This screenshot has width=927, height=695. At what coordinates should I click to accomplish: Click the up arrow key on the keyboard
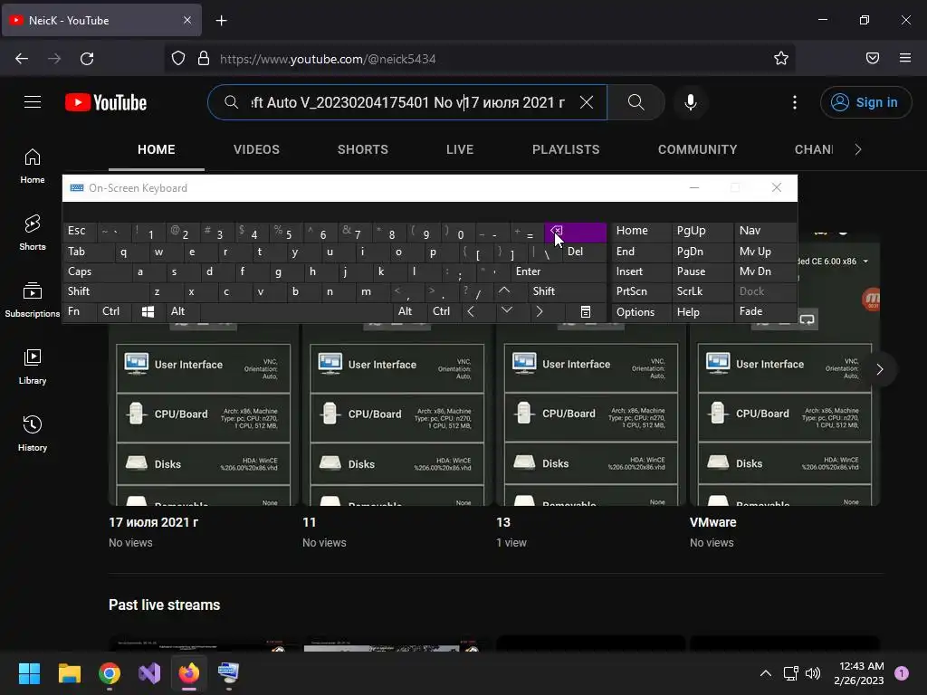[504, 290]
